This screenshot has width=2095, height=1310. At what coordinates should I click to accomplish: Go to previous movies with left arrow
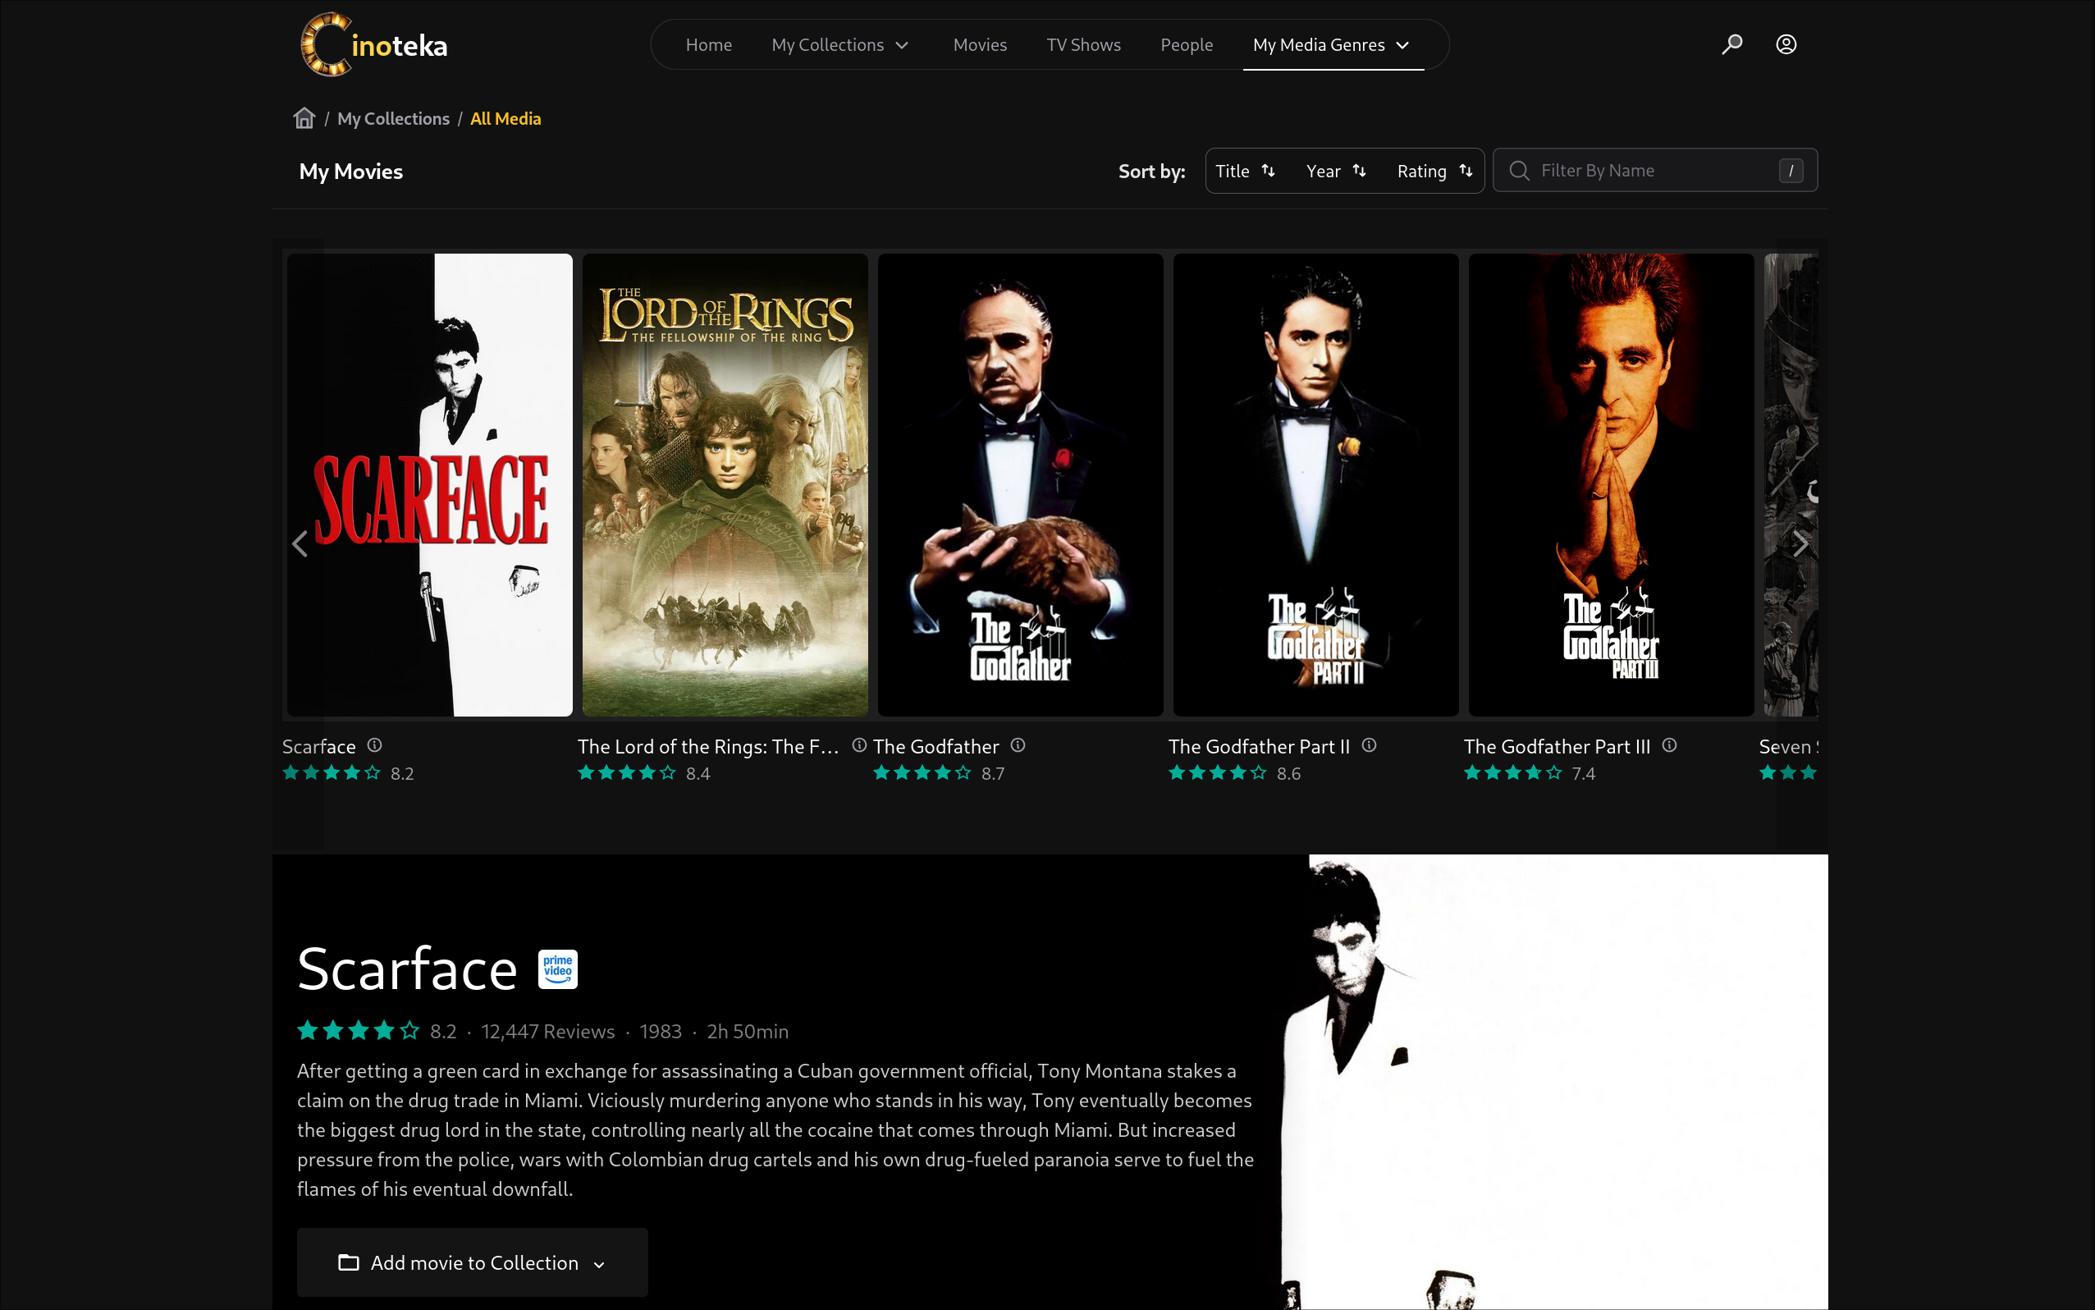(300, 543)
